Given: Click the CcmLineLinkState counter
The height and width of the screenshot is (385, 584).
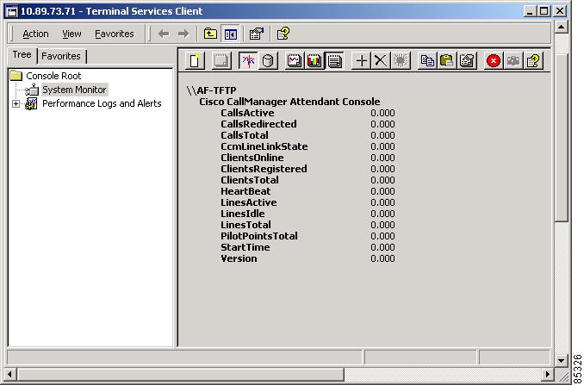Looking at the screenshot, I should click(x=264, y=146).
